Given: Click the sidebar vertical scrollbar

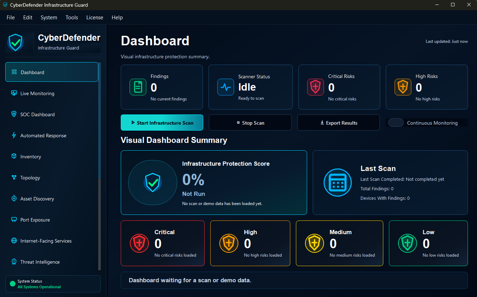Looking at the screenshot, I should pyautogui.click(x=99, y=166).
